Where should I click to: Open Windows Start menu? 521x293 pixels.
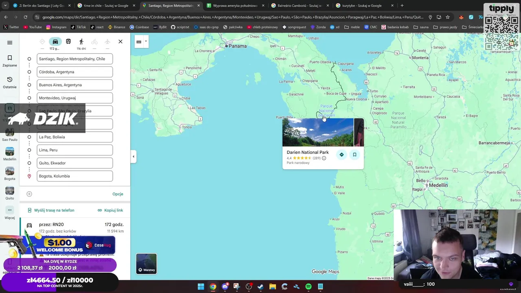[x=201, y=286]
